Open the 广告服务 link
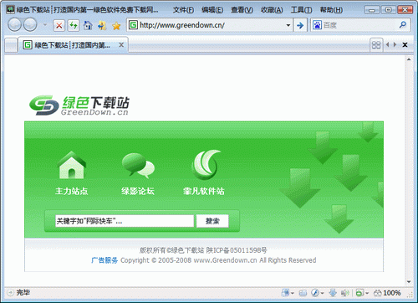 coord(104,260)
